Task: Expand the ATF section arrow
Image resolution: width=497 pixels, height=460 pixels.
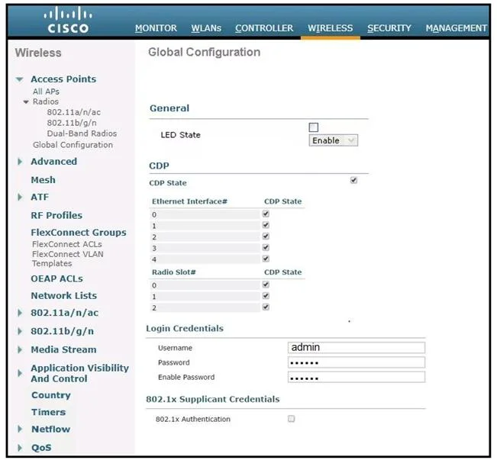Action: [x=20, y=197]
